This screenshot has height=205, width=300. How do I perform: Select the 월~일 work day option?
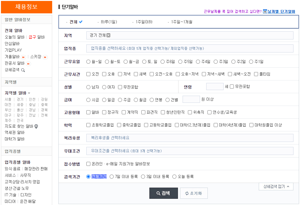click(x=88, y=61)
